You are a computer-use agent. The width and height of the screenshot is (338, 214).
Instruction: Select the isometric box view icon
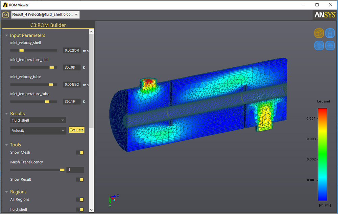coord(319,33)
